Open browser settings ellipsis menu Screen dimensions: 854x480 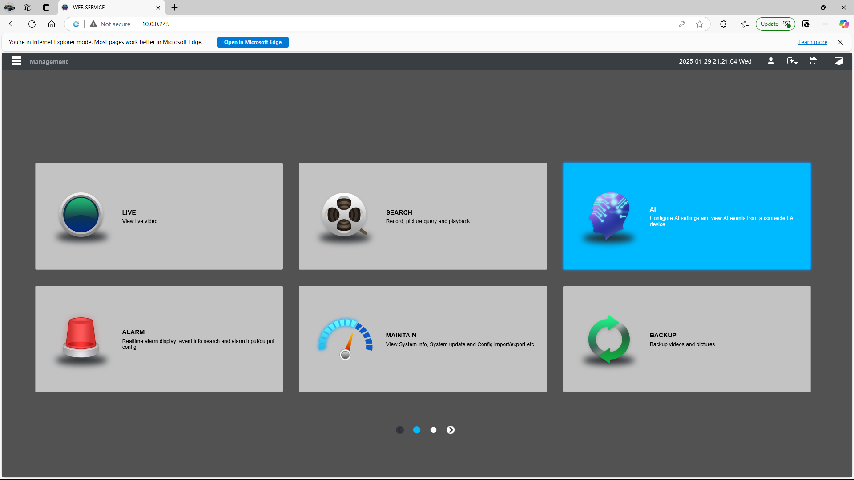pyautogui.click(x=826, y=24)
